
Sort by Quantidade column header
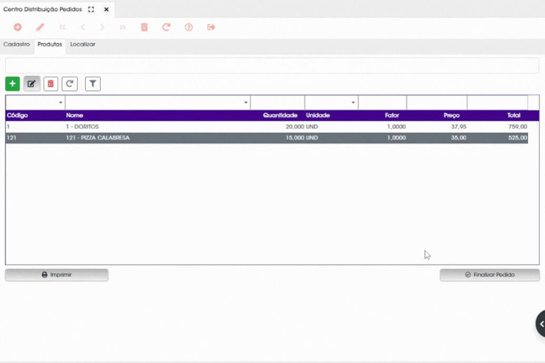280,115
